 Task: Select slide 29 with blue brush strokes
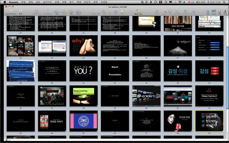tap(21, 71)
